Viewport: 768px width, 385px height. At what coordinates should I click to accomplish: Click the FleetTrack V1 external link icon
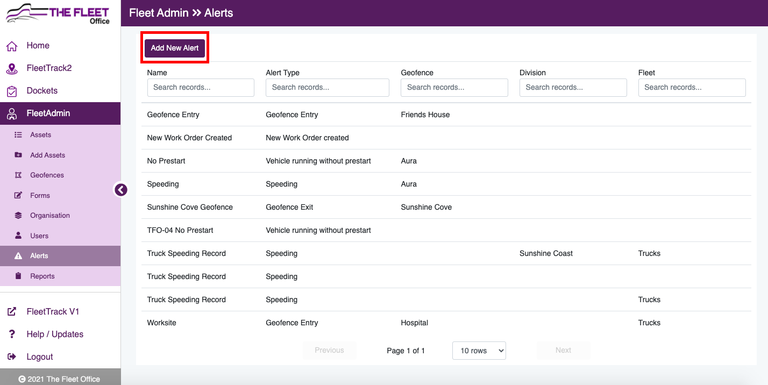pos(11,312)
